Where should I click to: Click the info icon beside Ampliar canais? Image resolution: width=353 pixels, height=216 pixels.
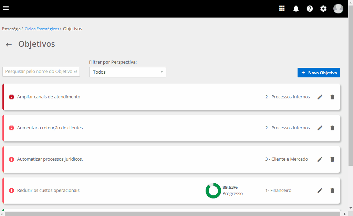pyautogui.click(x=11, y=97)
